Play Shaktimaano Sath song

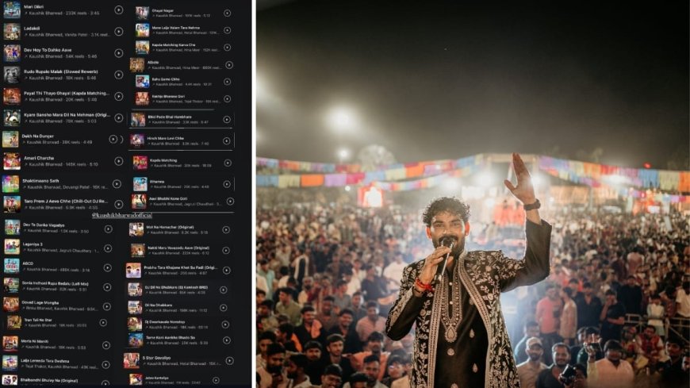click(117, 183)
